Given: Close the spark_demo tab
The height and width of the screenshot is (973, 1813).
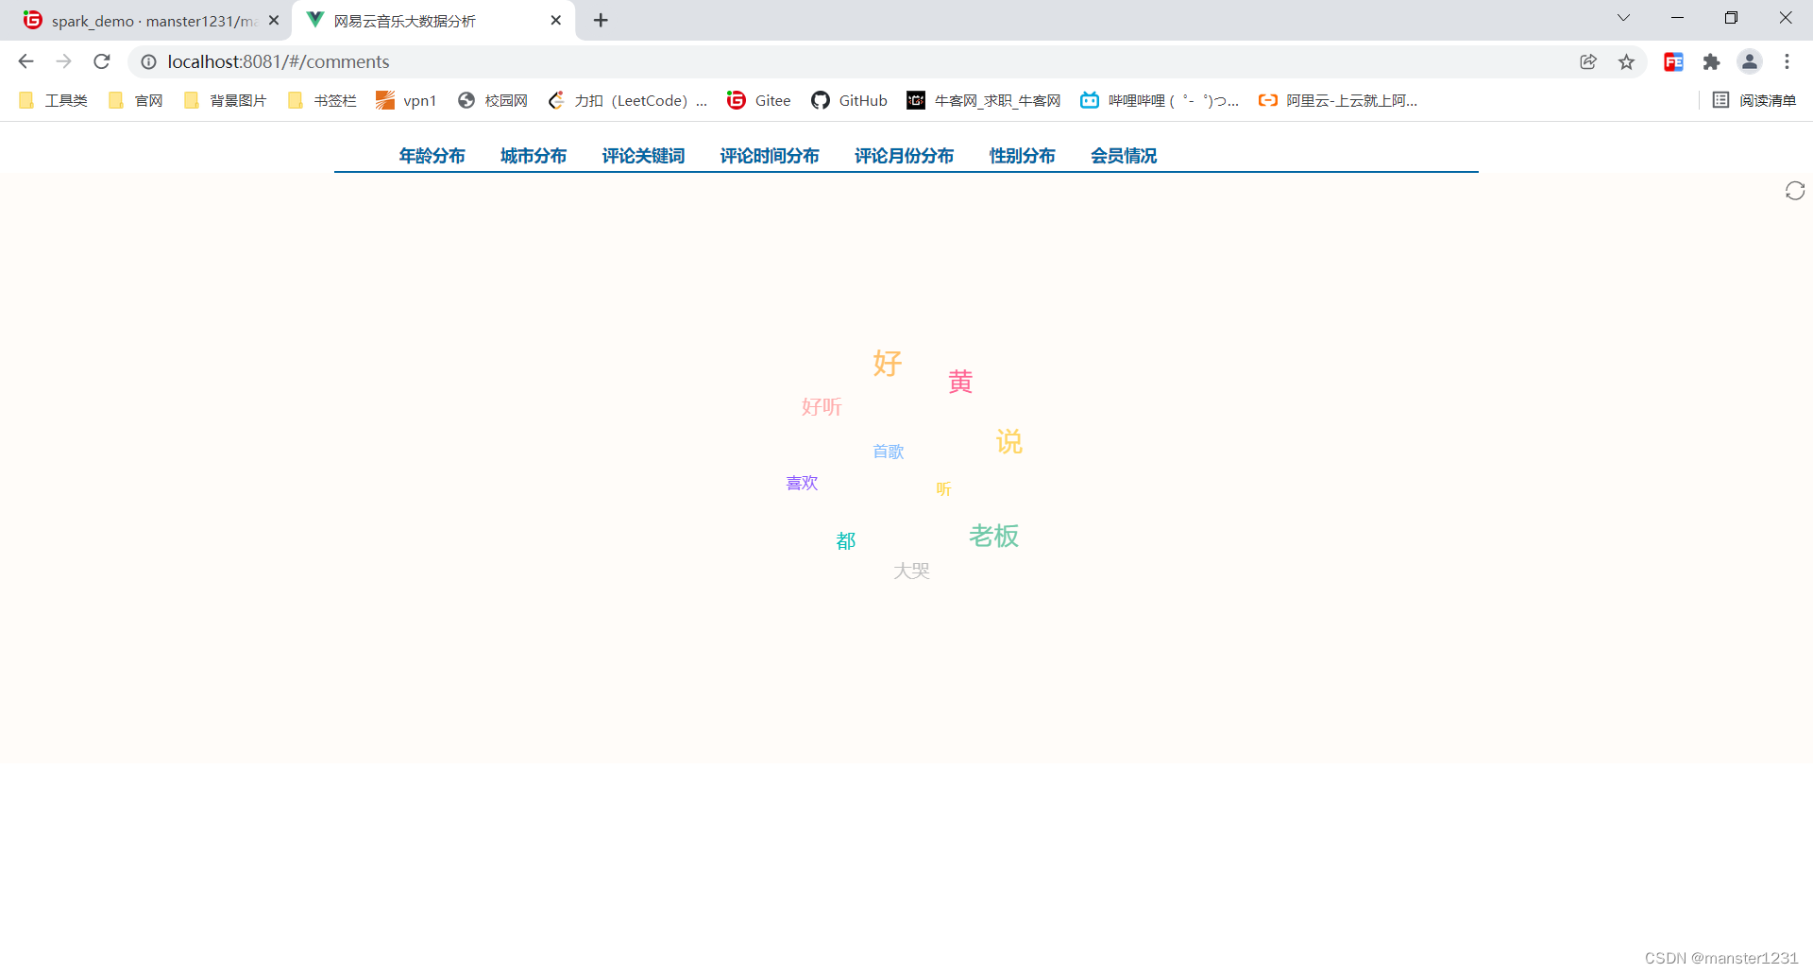Looking at the screenshot, I should tap(274, 20).
